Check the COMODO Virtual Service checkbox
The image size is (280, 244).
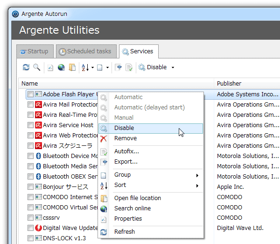(x=30, y=208)
